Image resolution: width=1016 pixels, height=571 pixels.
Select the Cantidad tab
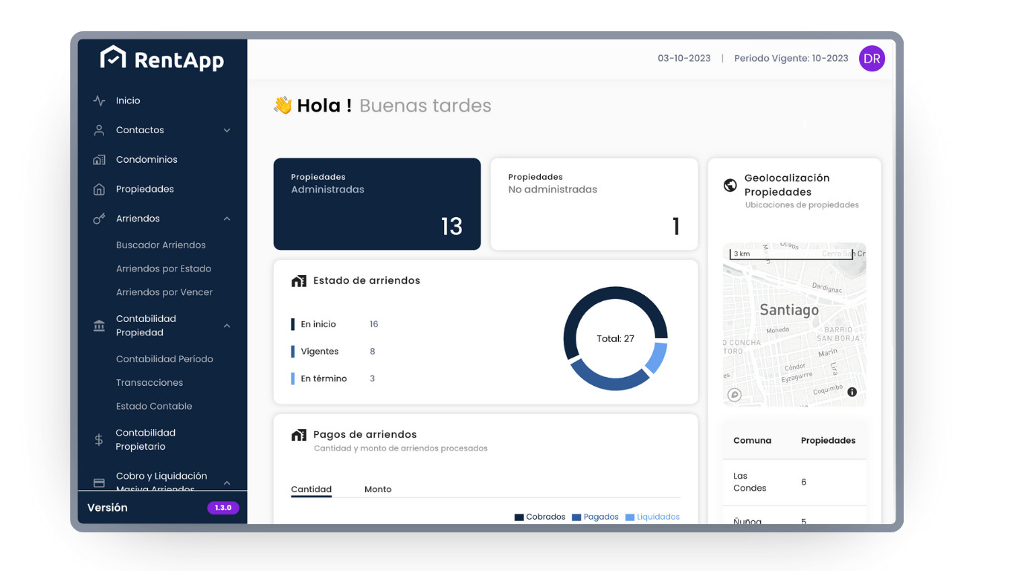(x=311, y=489)
